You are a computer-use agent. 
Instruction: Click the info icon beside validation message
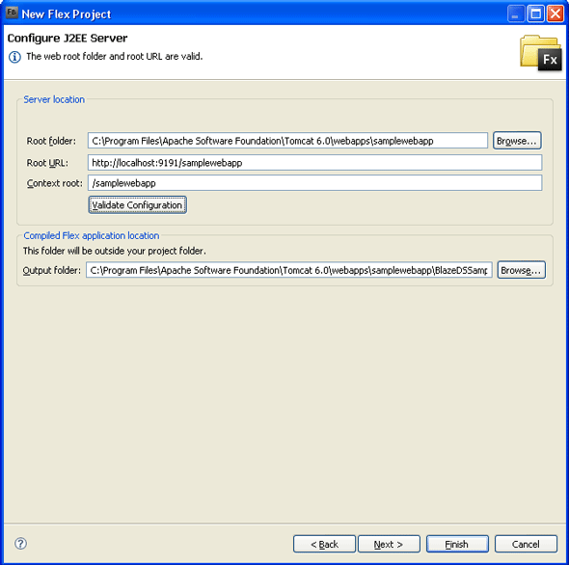(14, 57)
